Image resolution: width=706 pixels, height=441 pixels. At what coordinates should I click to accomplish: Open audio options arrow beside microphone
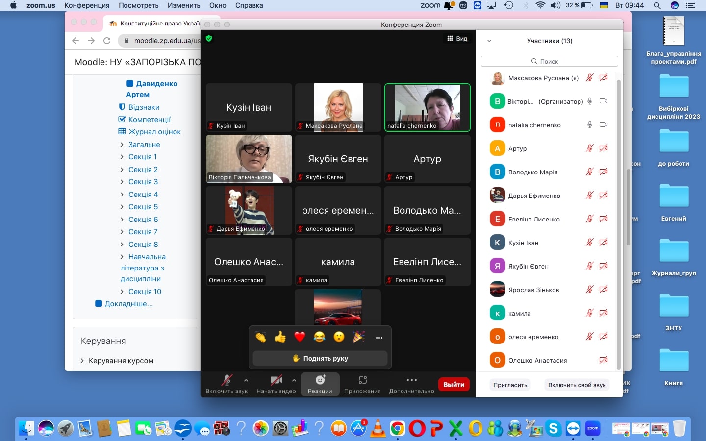click(246, 380)
